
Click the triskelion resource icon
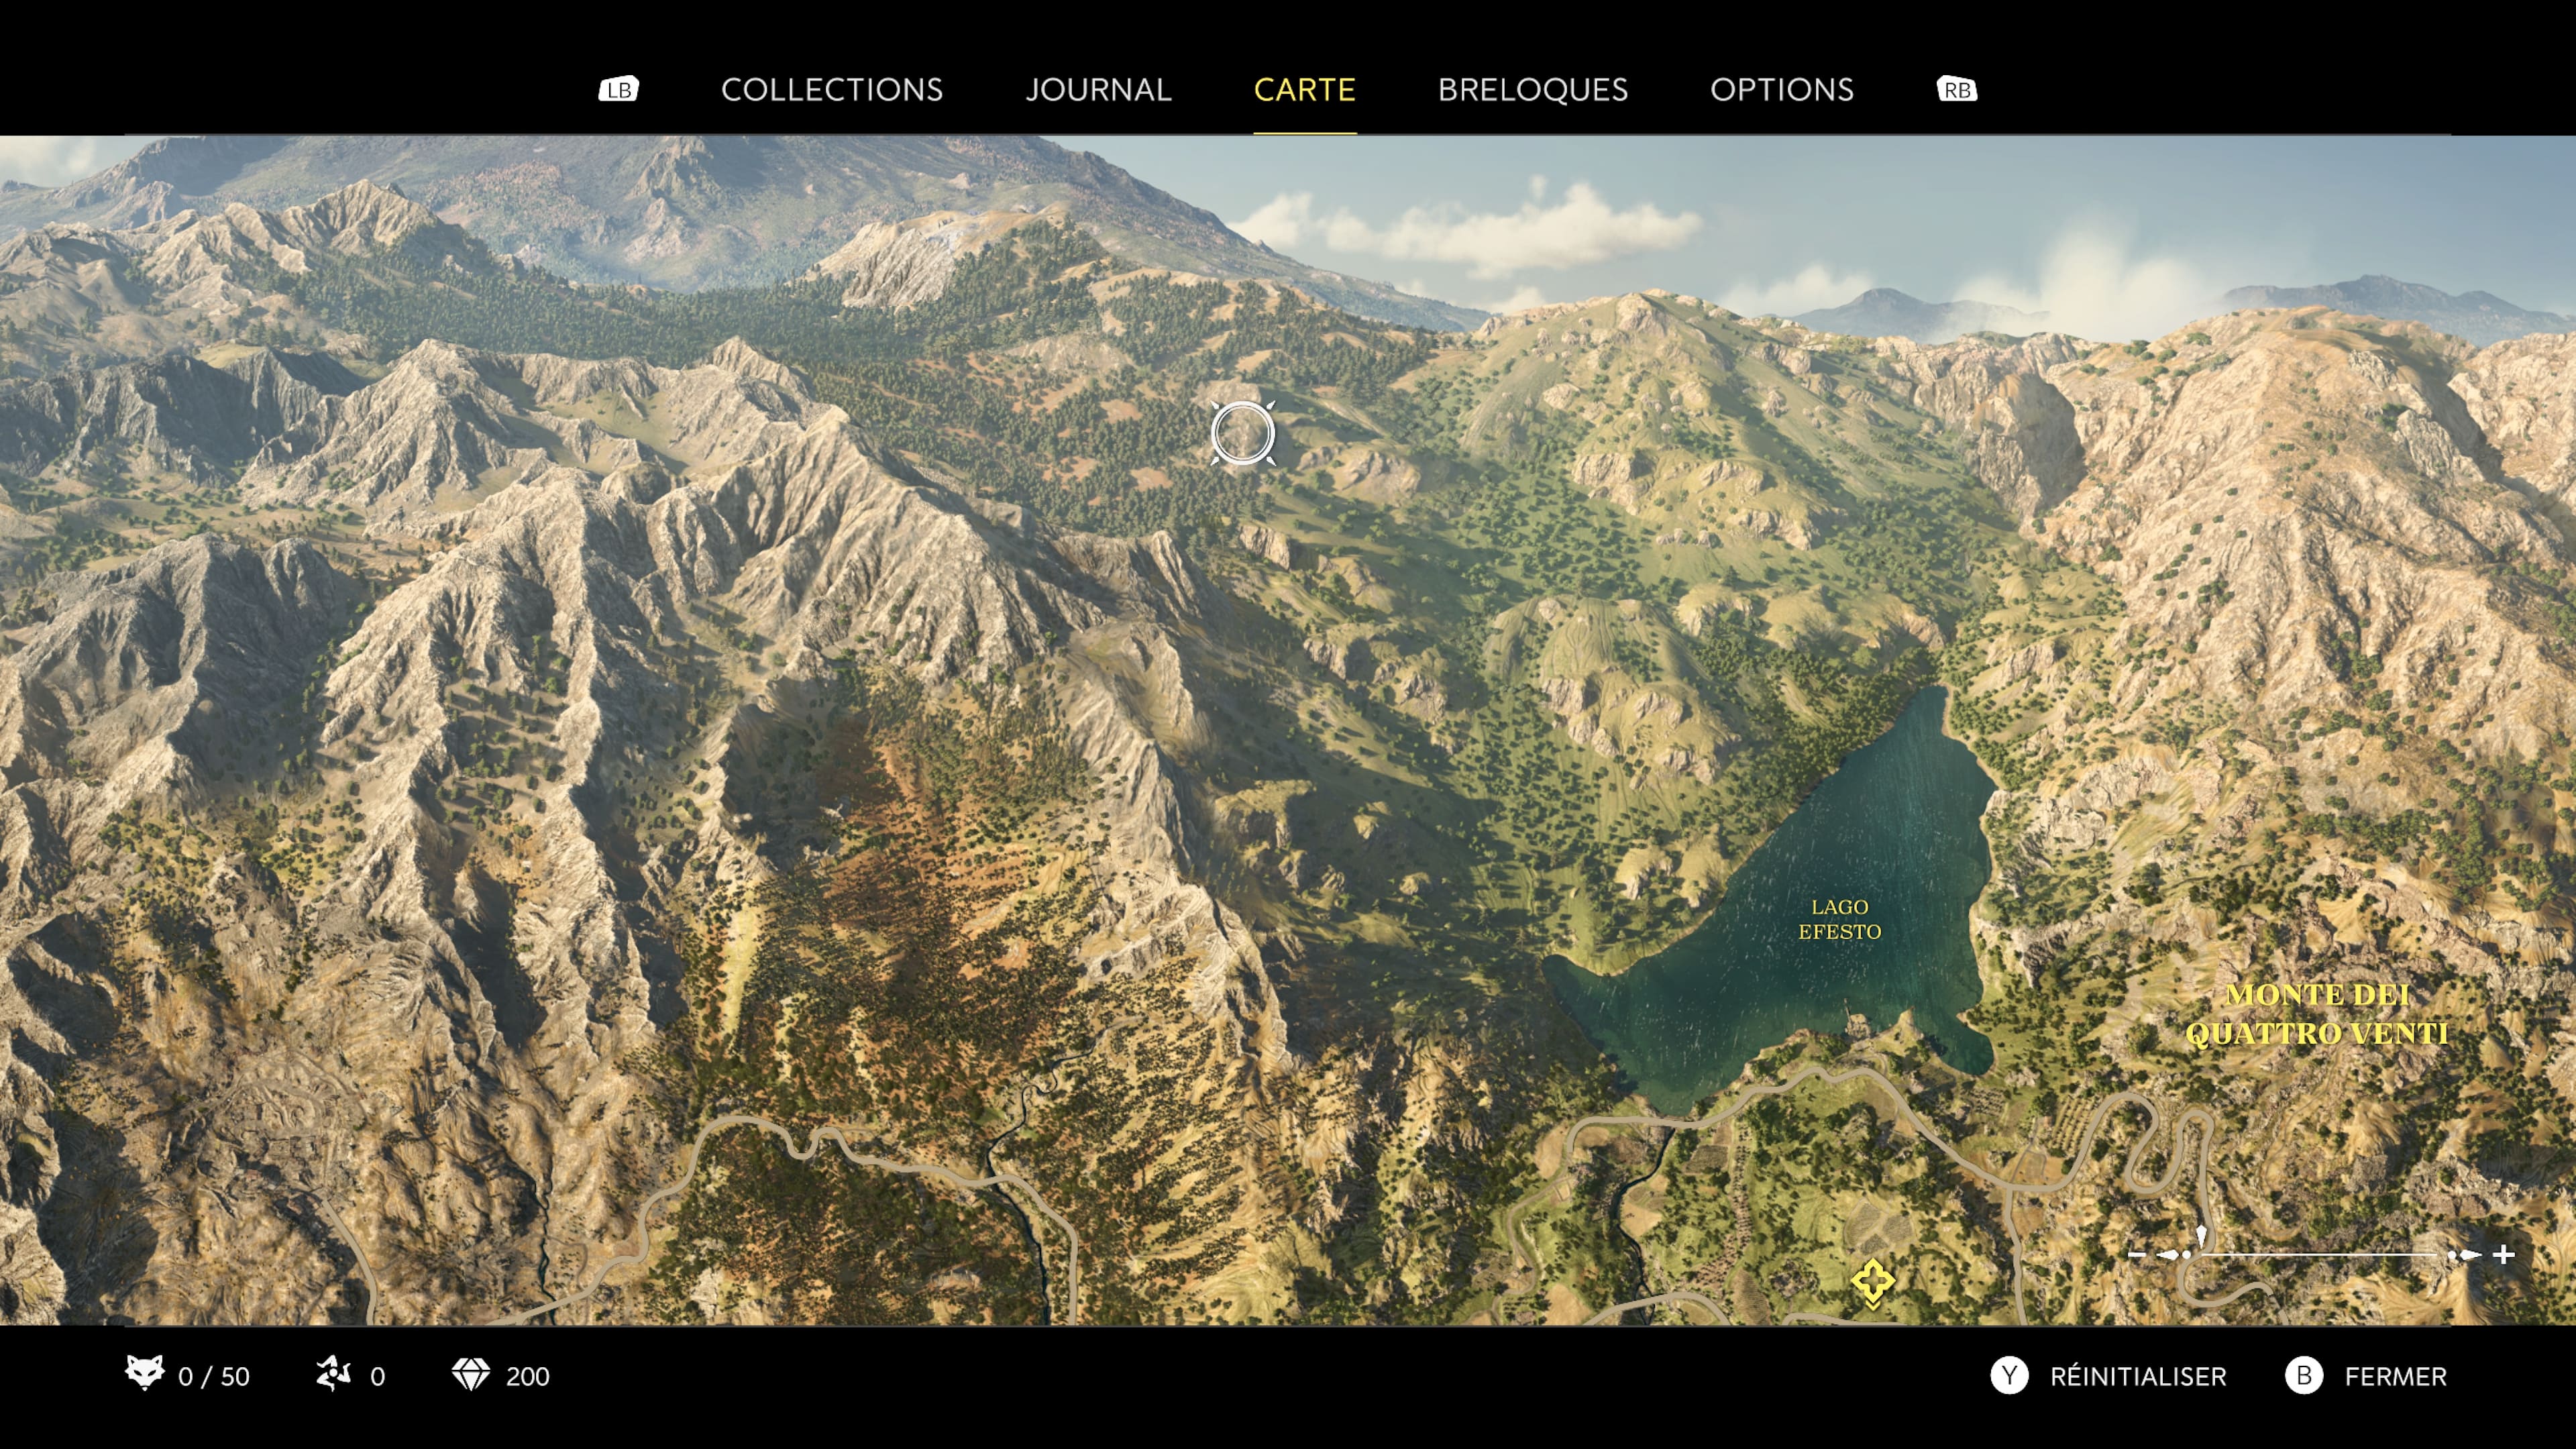click(x=333, y=1374)
